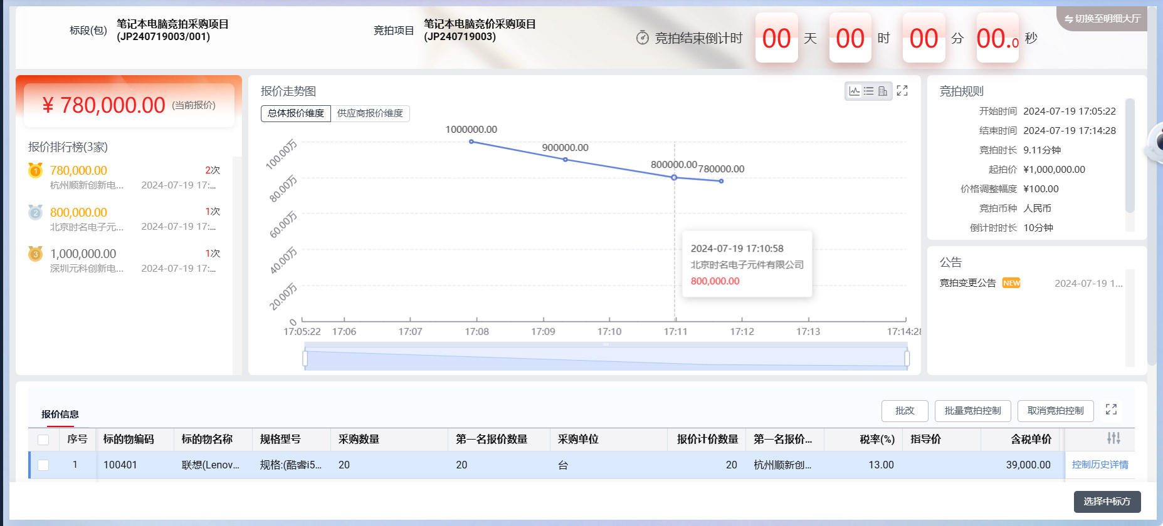This screenshot has width=1163, height=526.
Task: Click the gold first-place medal icon
Action: [x=36, y=170]
